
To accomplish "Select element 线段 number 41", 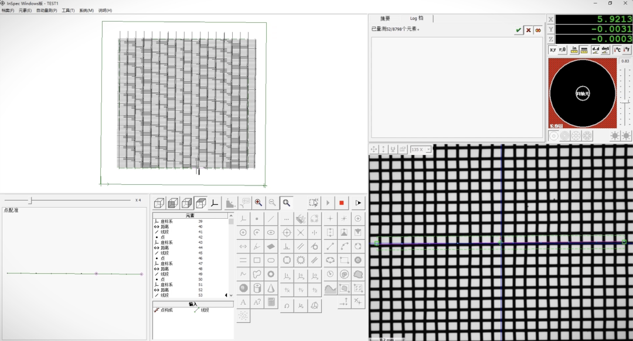I will [x=190, y=232].
